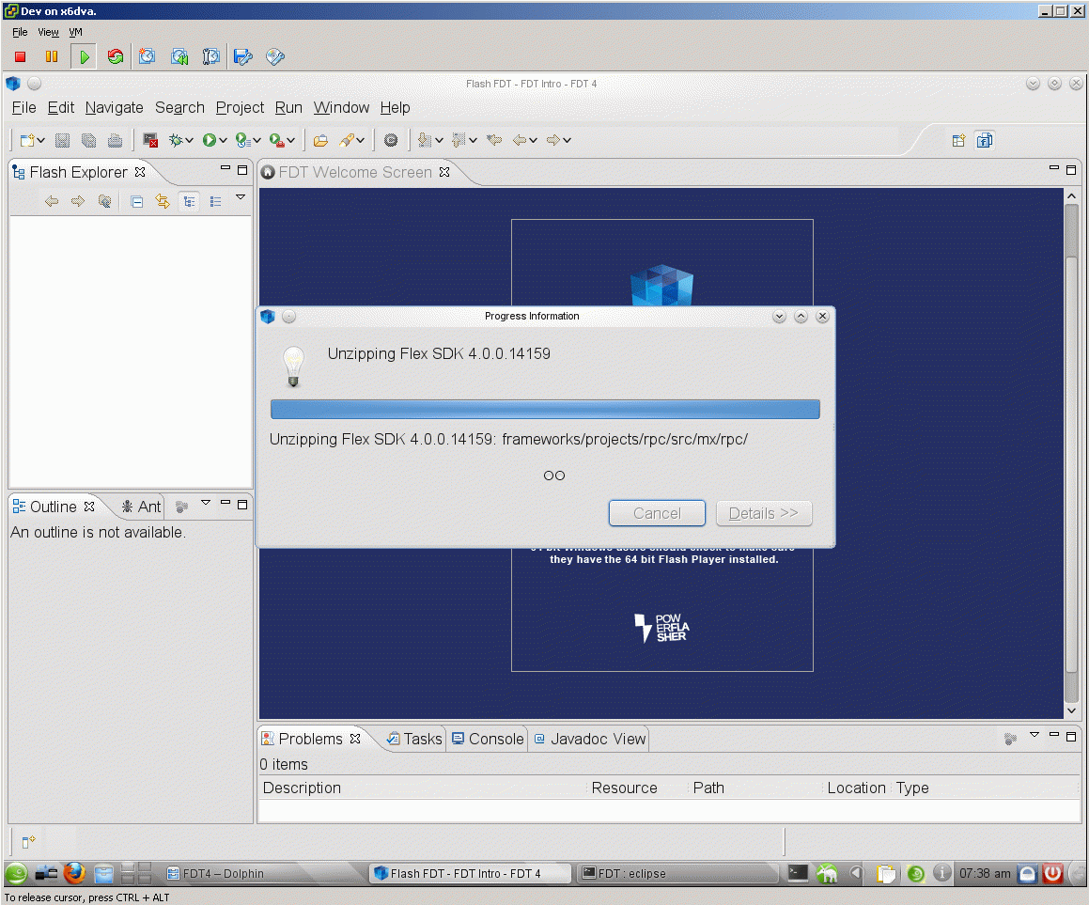Minimize the Flash Explorer panel
The image size is (1089, 905).
[225, 168]
